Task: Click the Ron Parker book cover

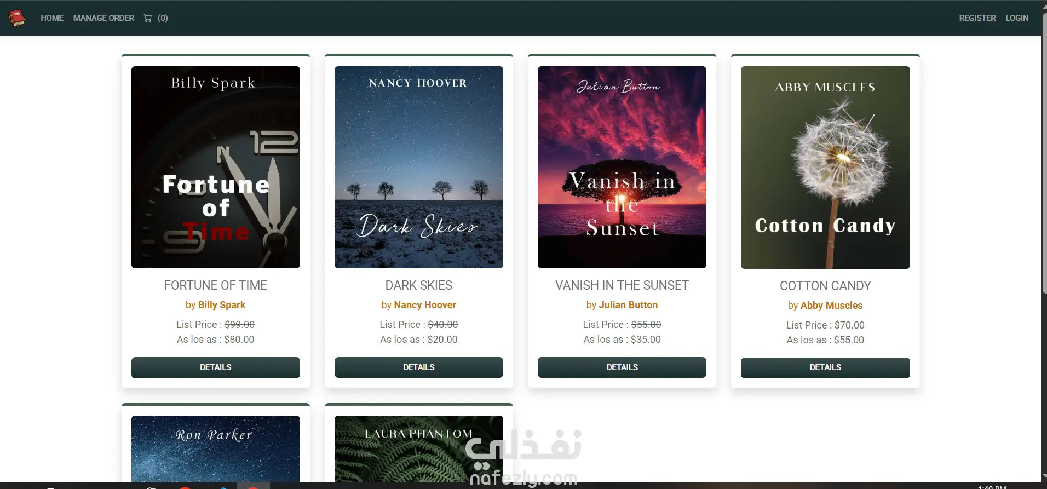Action: tap(216, 448)
